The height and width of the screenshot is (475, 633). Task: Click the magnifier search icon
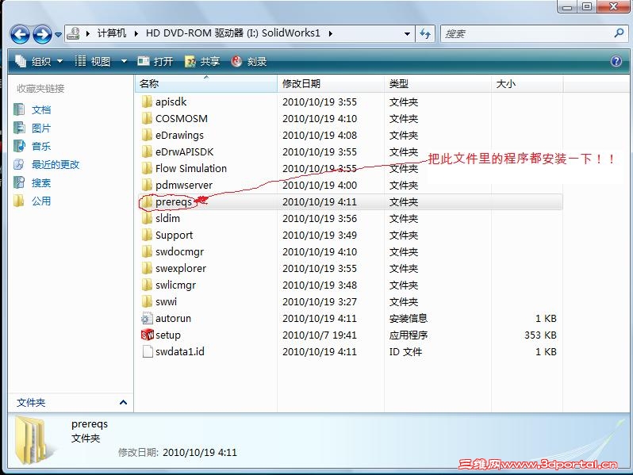619,33
